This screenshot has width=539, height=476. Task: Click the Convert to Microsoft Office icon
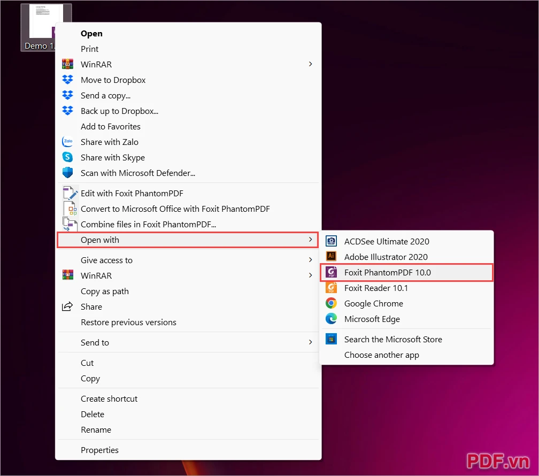point(70,209)
